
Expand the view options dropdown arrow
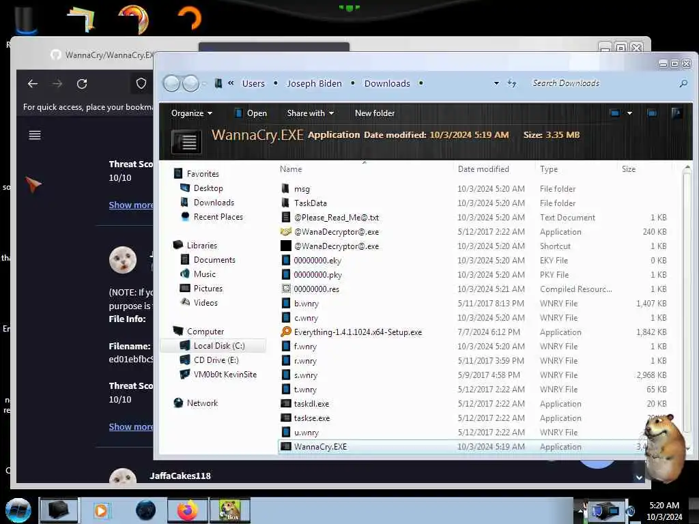point(629,113)
